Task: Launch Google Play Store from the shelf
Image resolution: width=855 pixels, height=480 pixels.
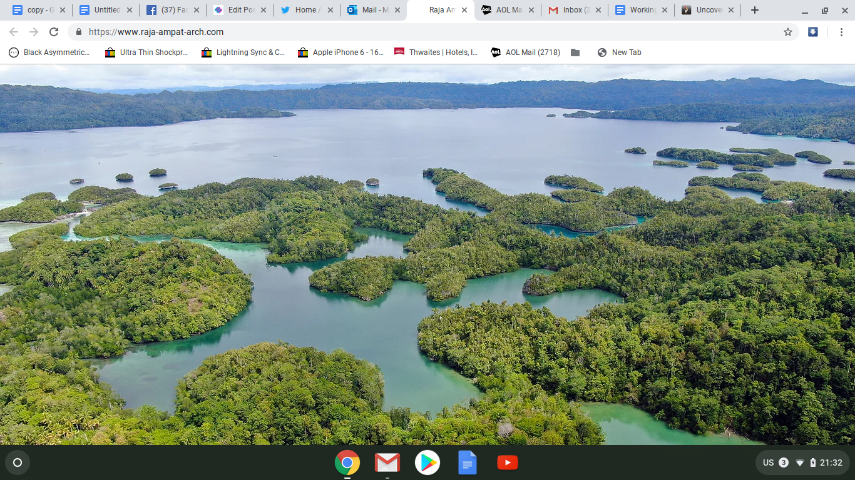Action: click(x=427, y=462)
